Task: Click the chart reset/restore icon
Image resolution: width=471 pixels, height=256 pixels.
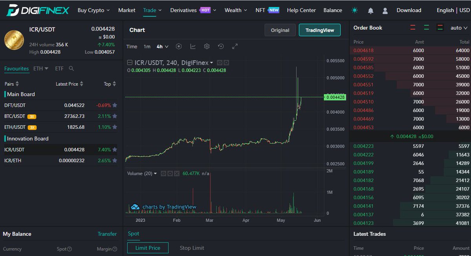Action: (221, 46)
